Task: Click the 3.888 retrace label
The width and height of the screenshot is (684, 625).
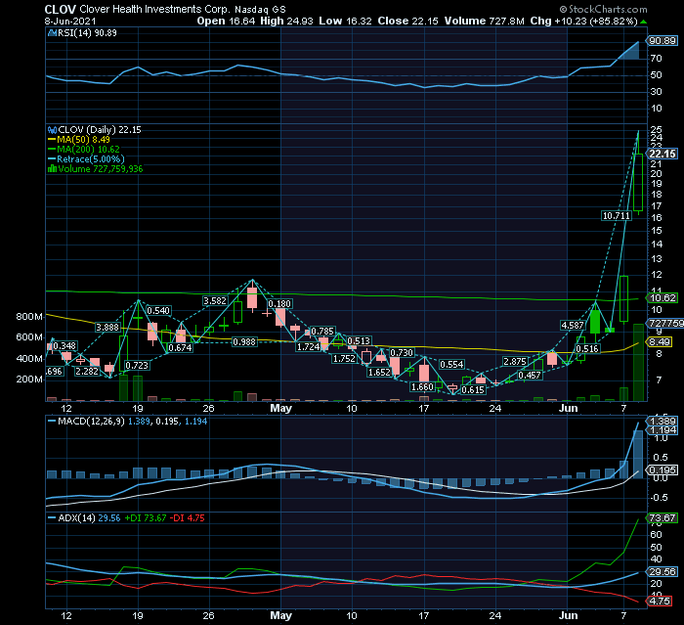Action: point(107,327)
